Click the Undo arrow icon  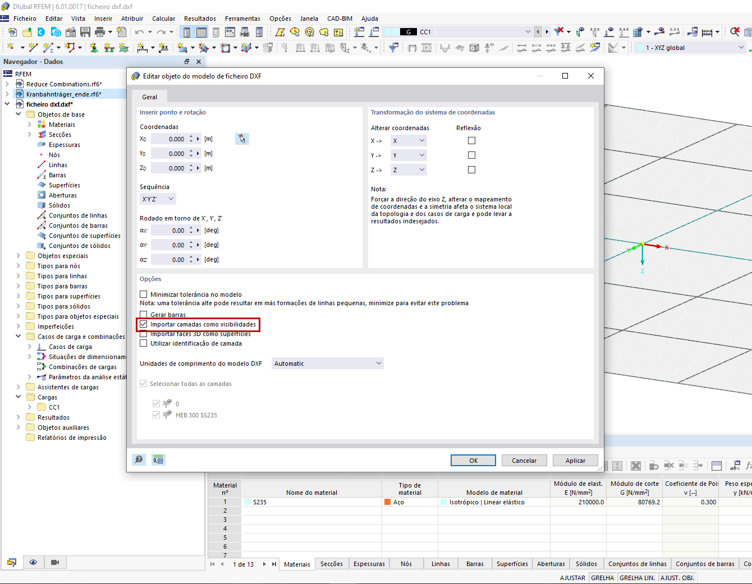click(x=140, y=32)
